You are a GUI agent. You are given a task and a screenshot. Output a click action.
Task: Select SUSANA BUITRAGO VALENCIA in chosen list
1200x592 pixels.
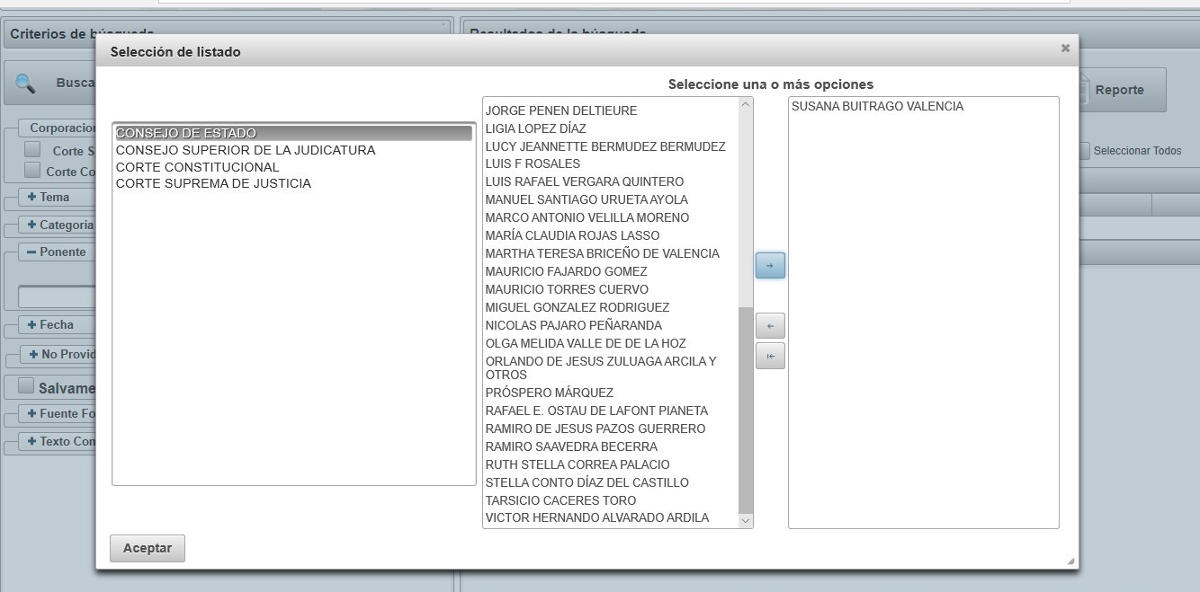877,106
